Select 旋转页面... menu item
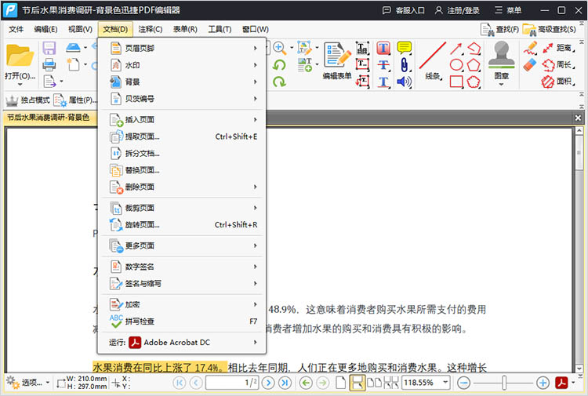Image resolution: width=588 pixels, height=396 pixels. coord(182,224)
